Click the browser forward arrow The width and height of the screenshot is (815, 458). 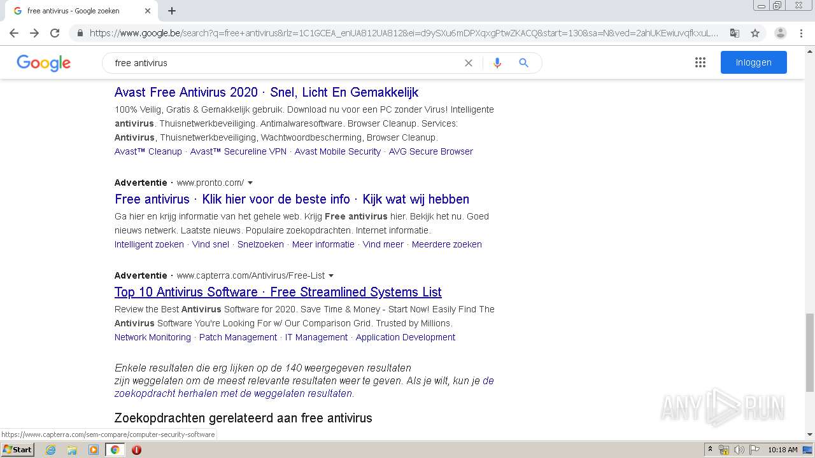click(34, 33)
